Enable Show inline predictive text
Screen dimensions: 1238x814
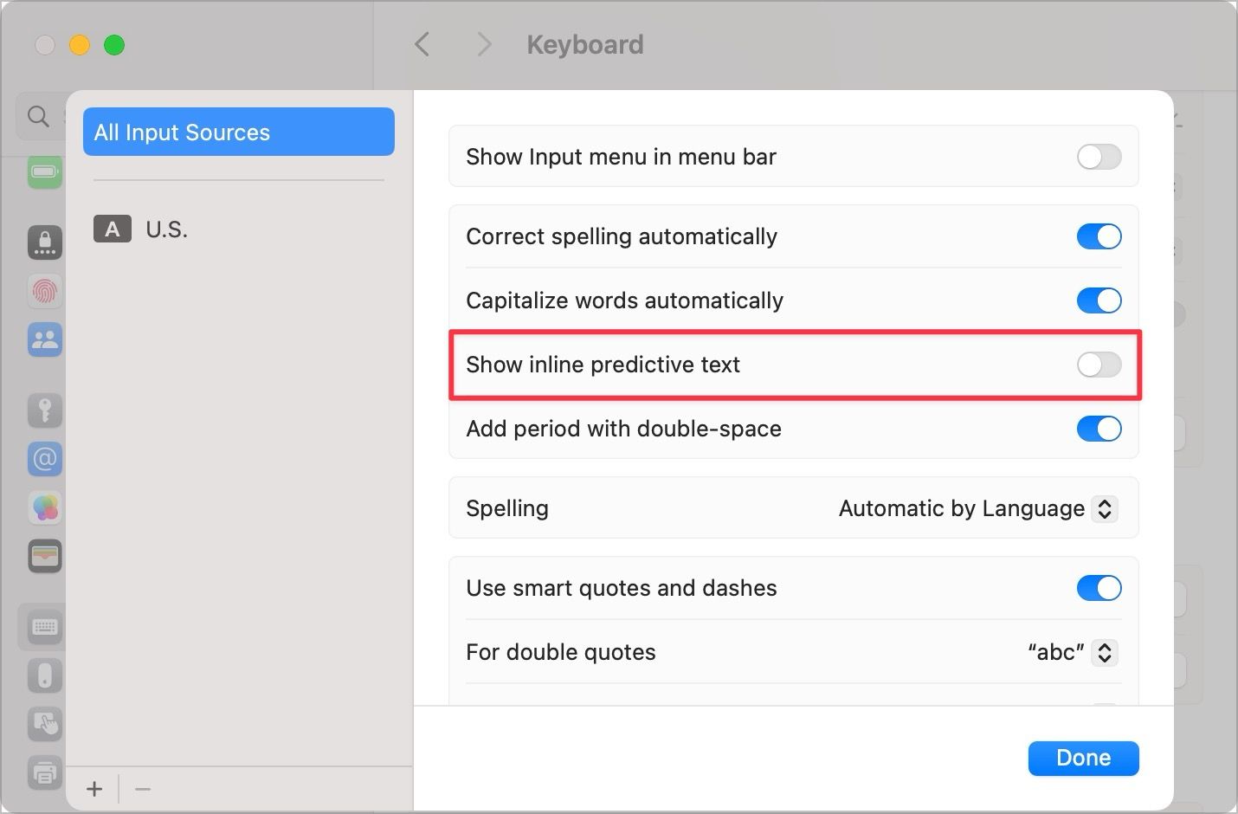point(1098,365)
